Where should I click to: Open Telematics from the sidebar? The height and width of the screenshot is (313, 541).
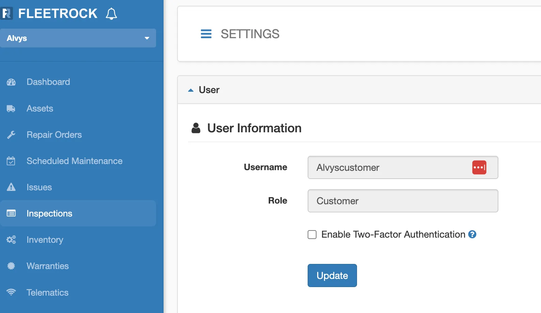(x=48, y=292)
